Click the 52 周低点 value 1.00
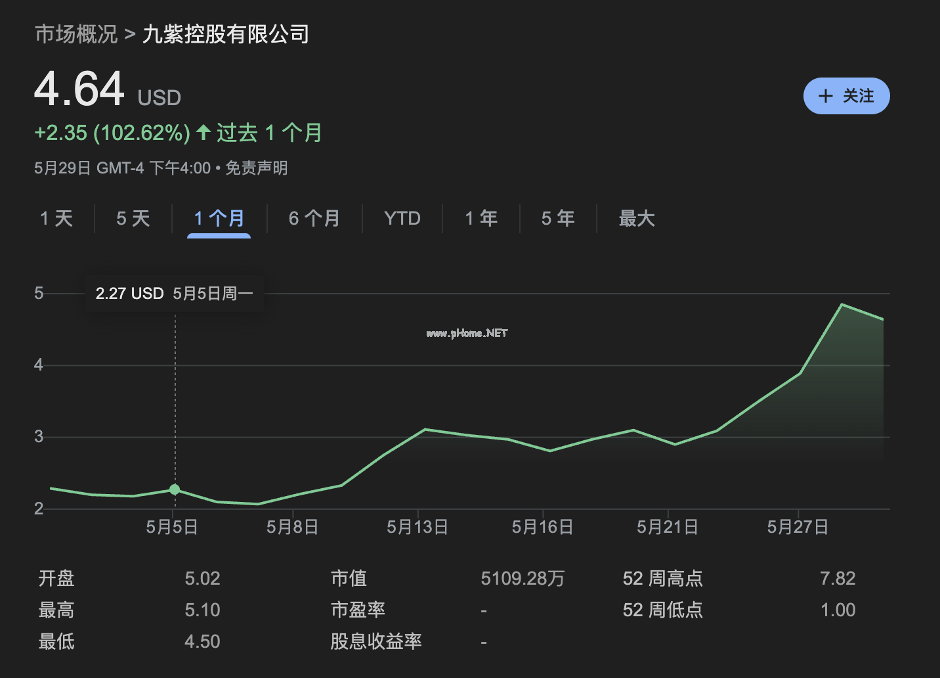The width and height of the screenshot is (940, 678). (x=838, y=610)
